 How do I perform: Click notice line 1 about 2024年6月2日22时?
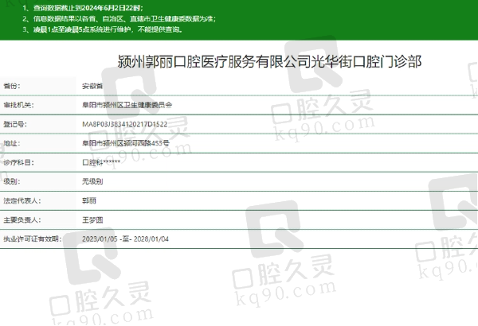tap(83, 8)
